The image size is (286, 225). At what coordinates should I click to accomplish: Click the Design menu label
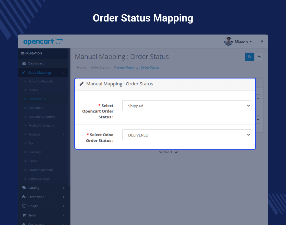click(x=33, y=206)
